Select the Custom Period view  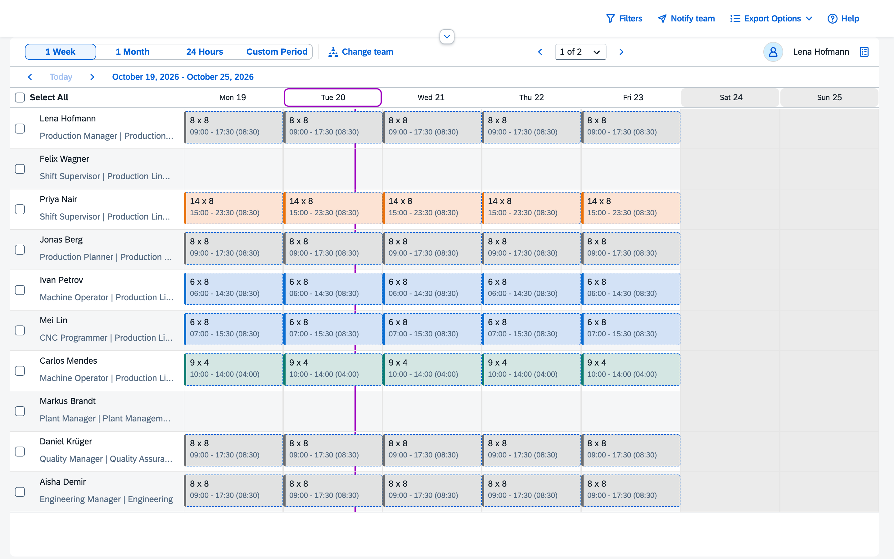(x=277, y=52)
